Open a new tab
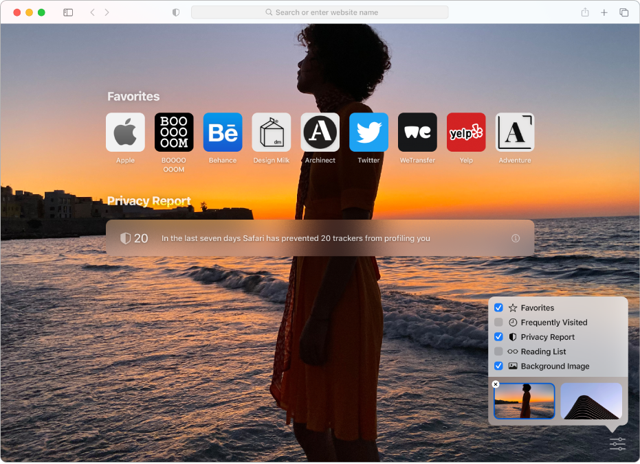The image size is (640, 464). 604,12
